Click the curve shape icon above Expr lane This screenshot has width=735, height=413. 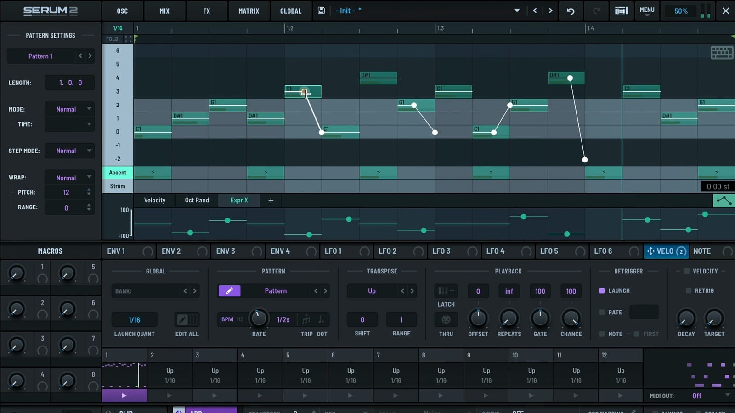(x=724, y=200)
